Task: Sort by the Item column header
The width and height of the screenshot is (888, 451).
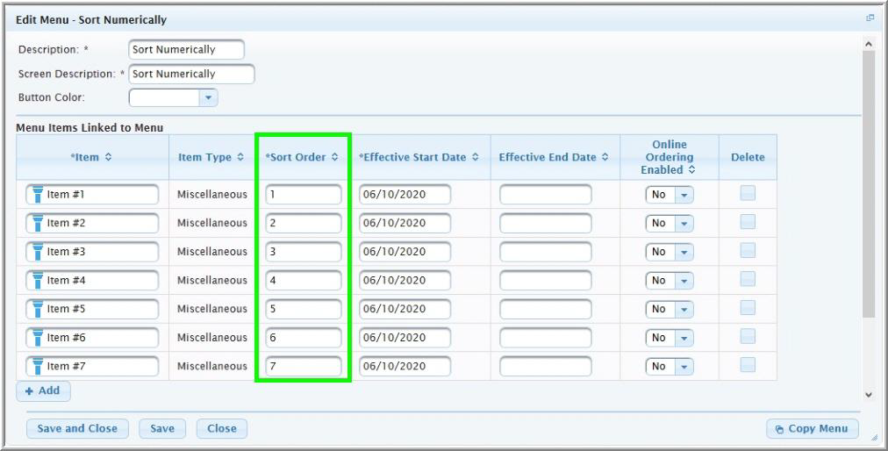Action: 90,158
